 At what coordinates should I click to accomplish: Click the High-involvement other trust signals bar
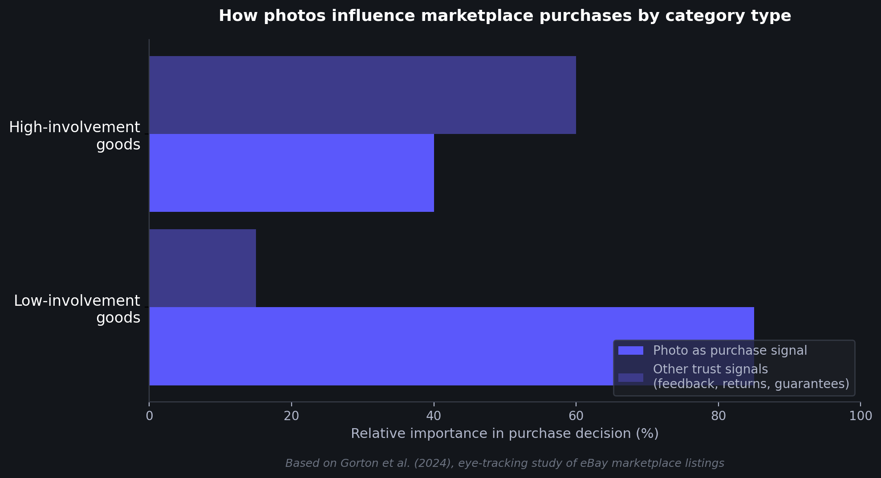(362, 95)
